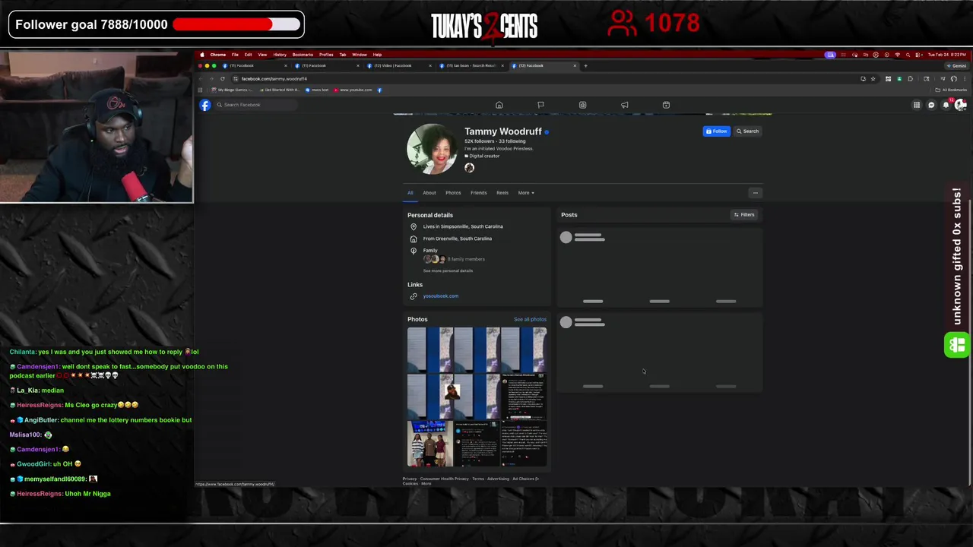Bookmark page with the star icon

click(x=873, y=78)
